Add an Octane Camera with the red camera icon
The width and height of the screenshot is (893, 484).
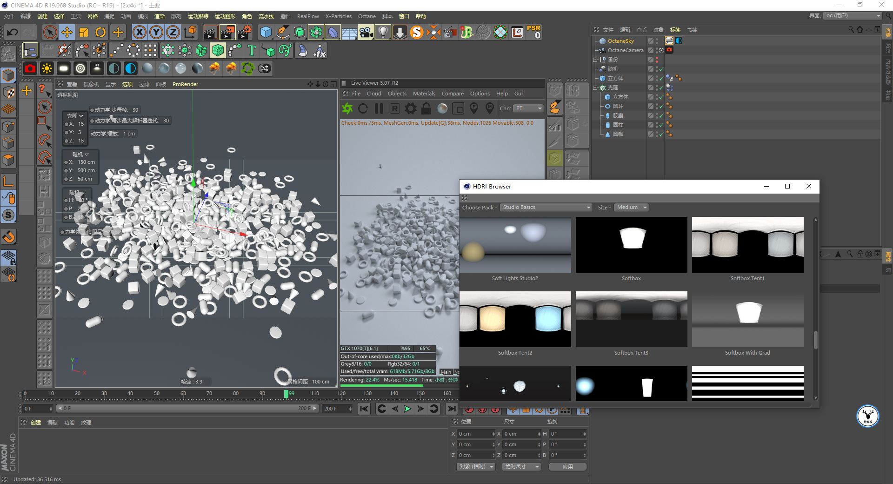point(30,69)
